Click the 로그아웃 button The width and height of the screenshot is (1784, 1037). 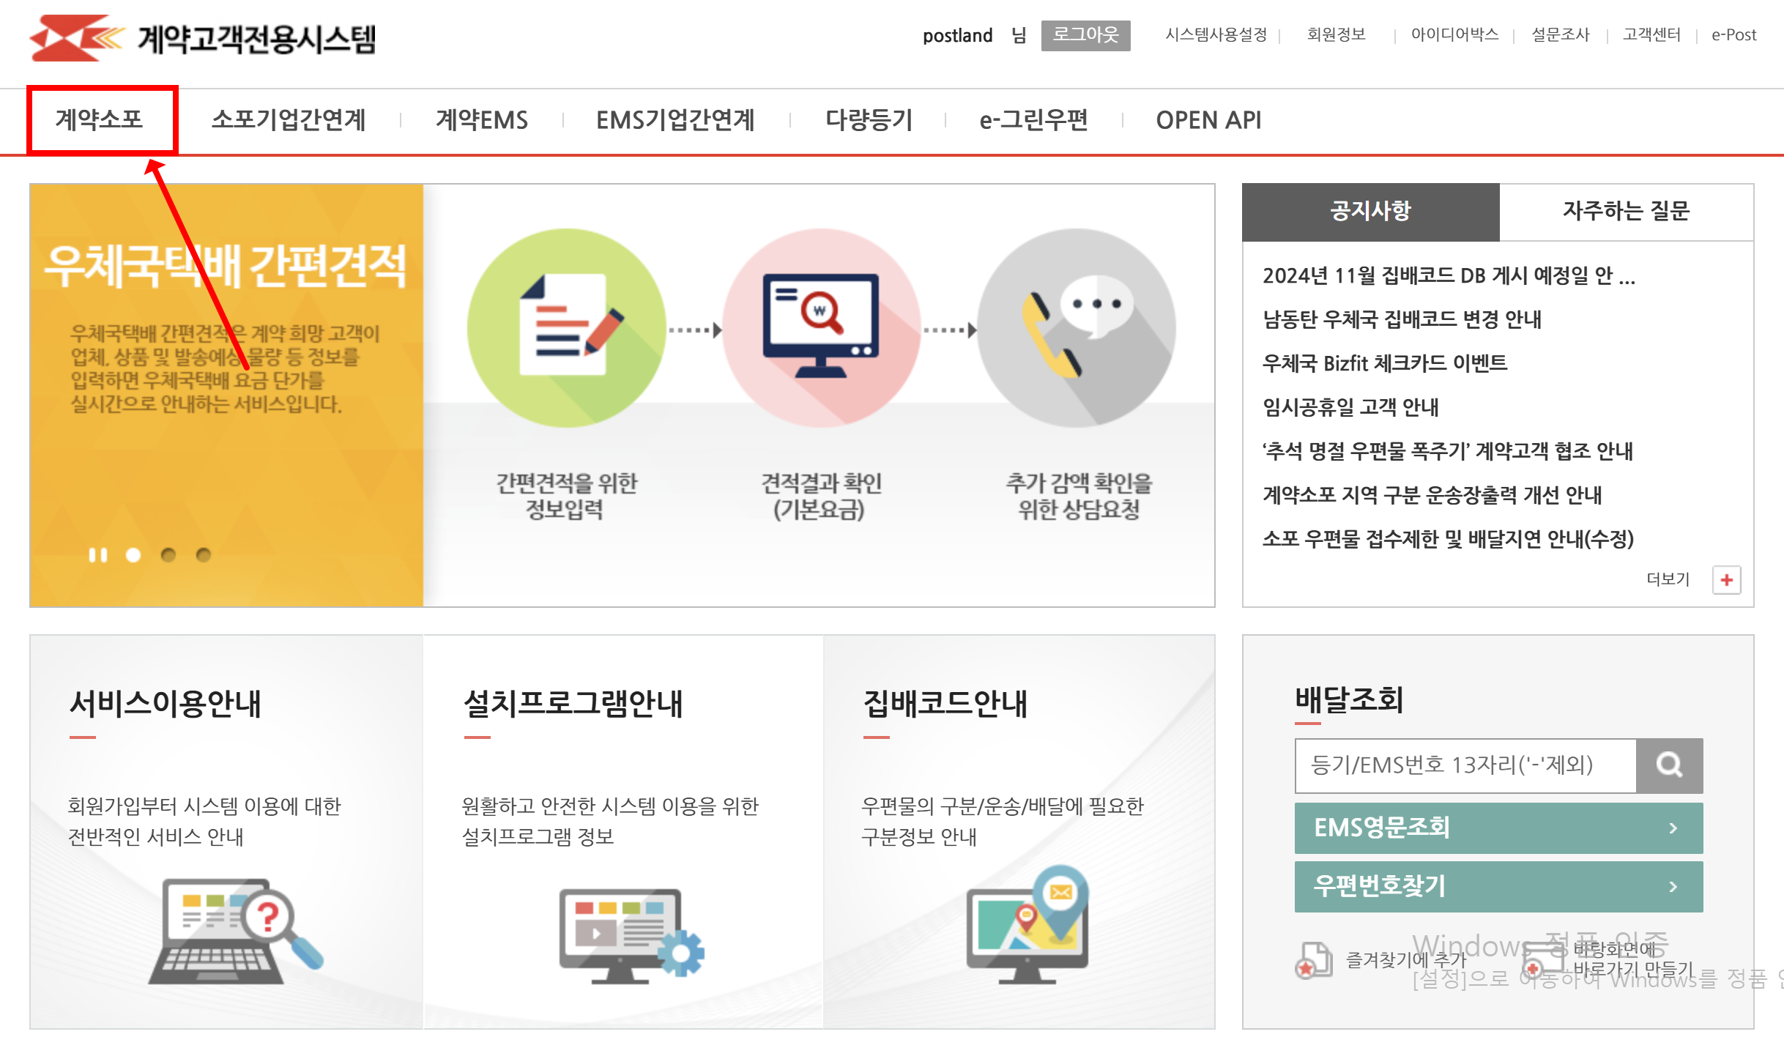tap(1085, 35)
